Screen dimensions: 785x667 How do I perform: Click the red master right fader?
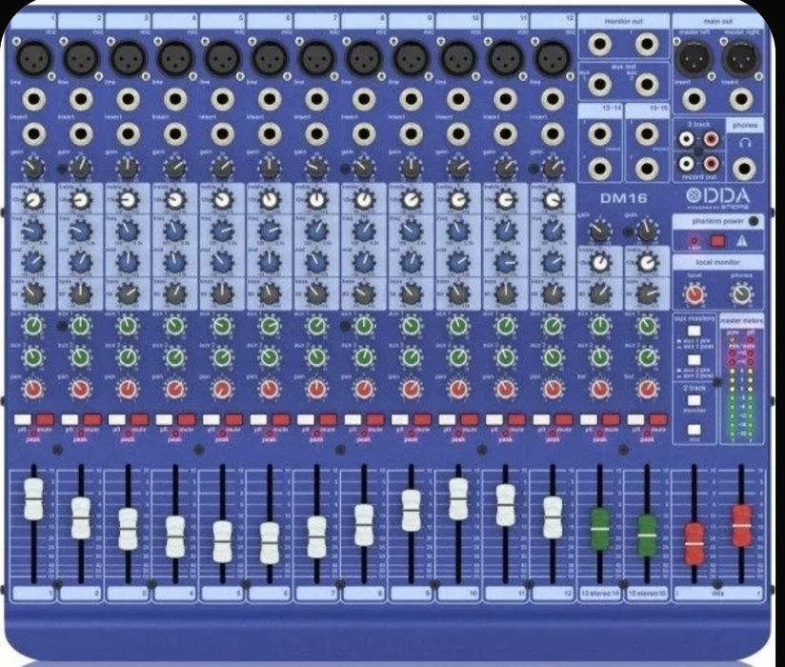coord(741,526)
